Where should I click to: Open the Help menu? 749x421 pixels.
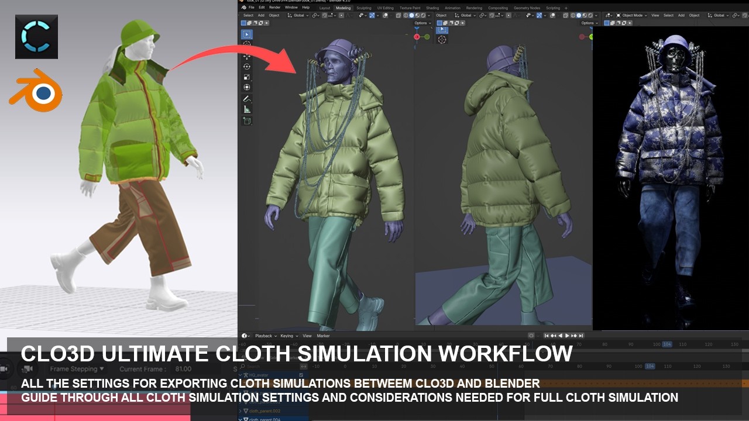pos(306,8)
